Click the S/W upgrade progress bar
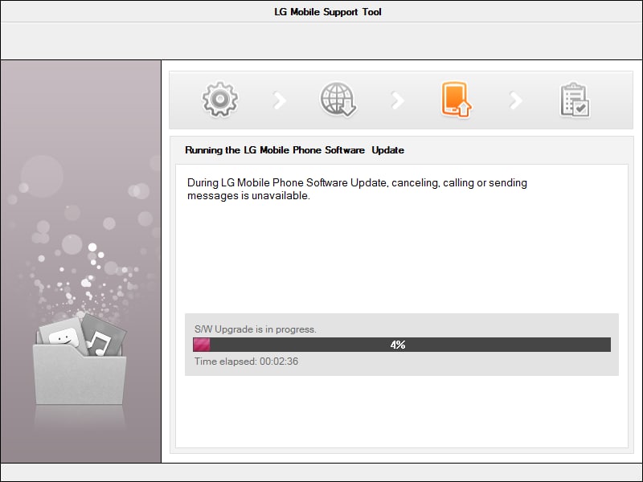The image size is (643, 482). tap(402, 345)
